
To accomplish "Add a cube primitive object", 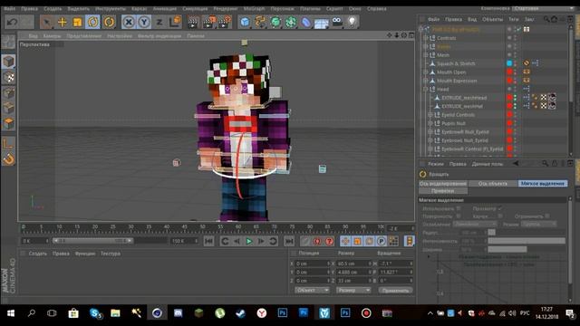I will pyautogui.click(x=245, y=22).
